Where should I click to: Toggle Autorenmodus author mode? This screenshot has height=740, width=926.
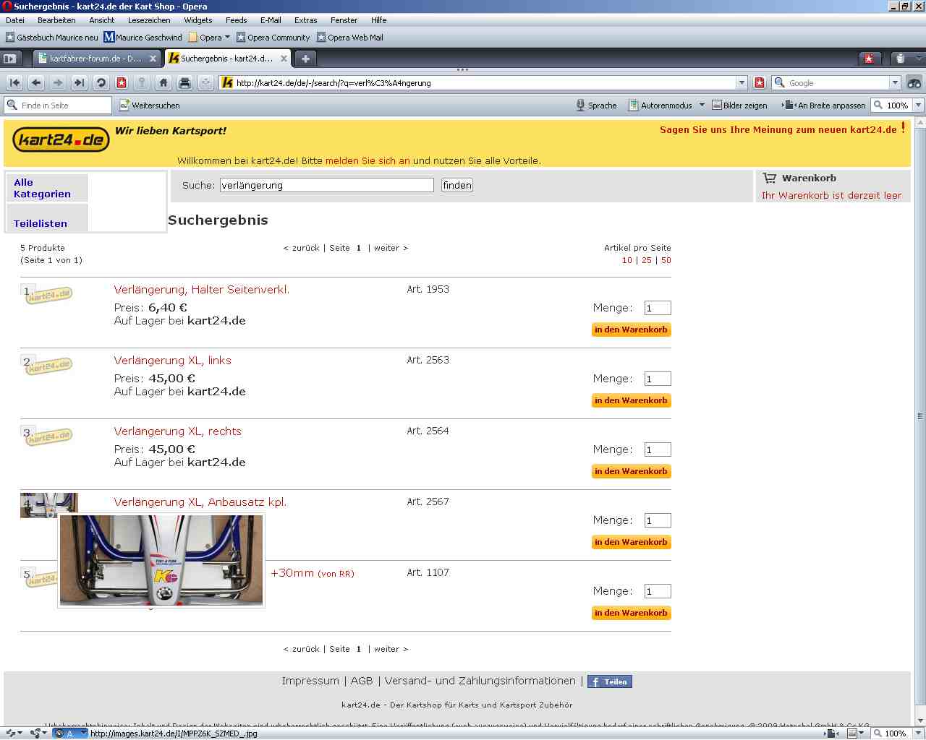660,106
